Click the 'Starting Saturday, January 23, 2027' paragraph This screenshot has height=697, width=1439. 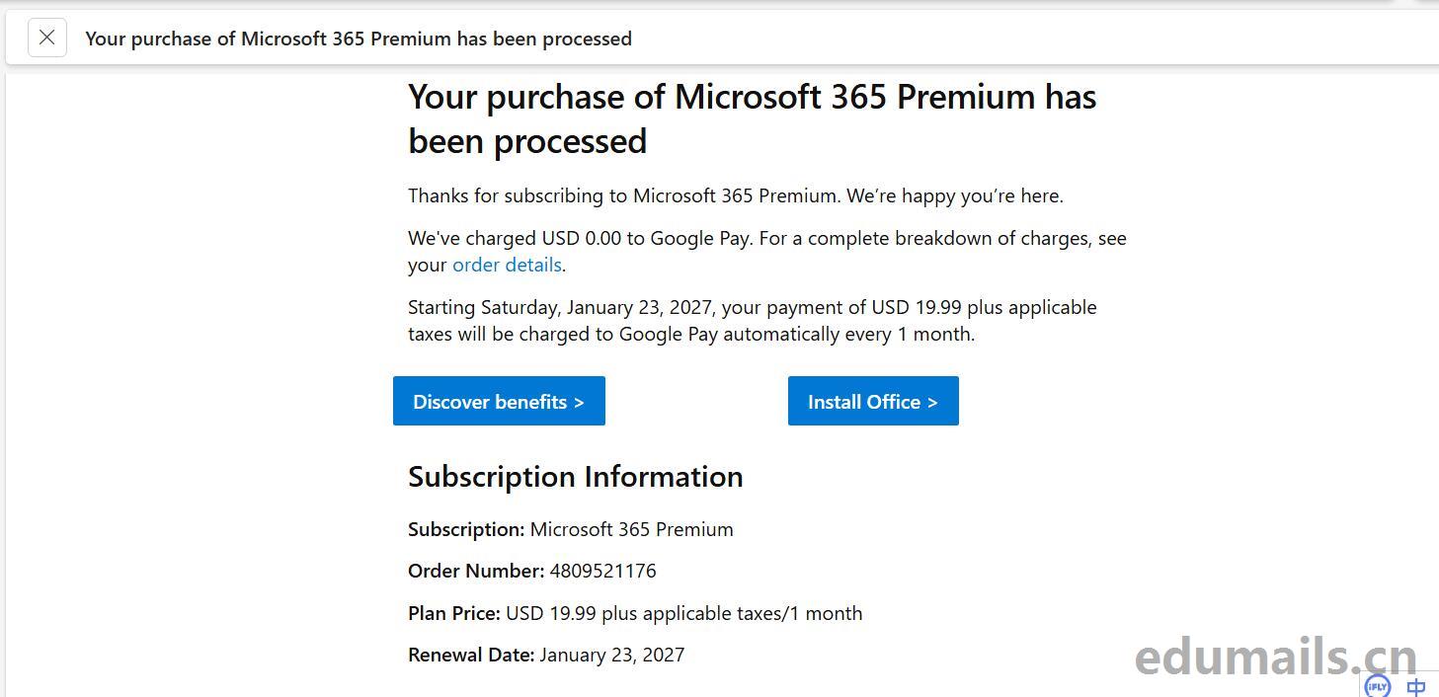pyautogui.click(x=752, y=321)
